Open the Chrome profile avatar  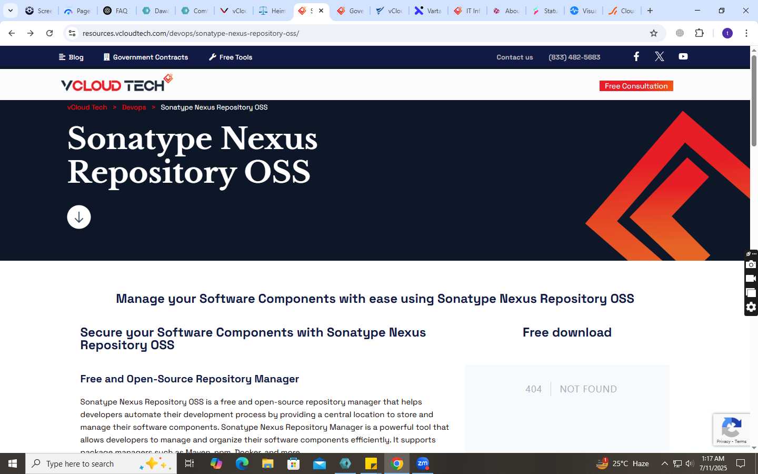pyautogui.click(x=727, y=33)
